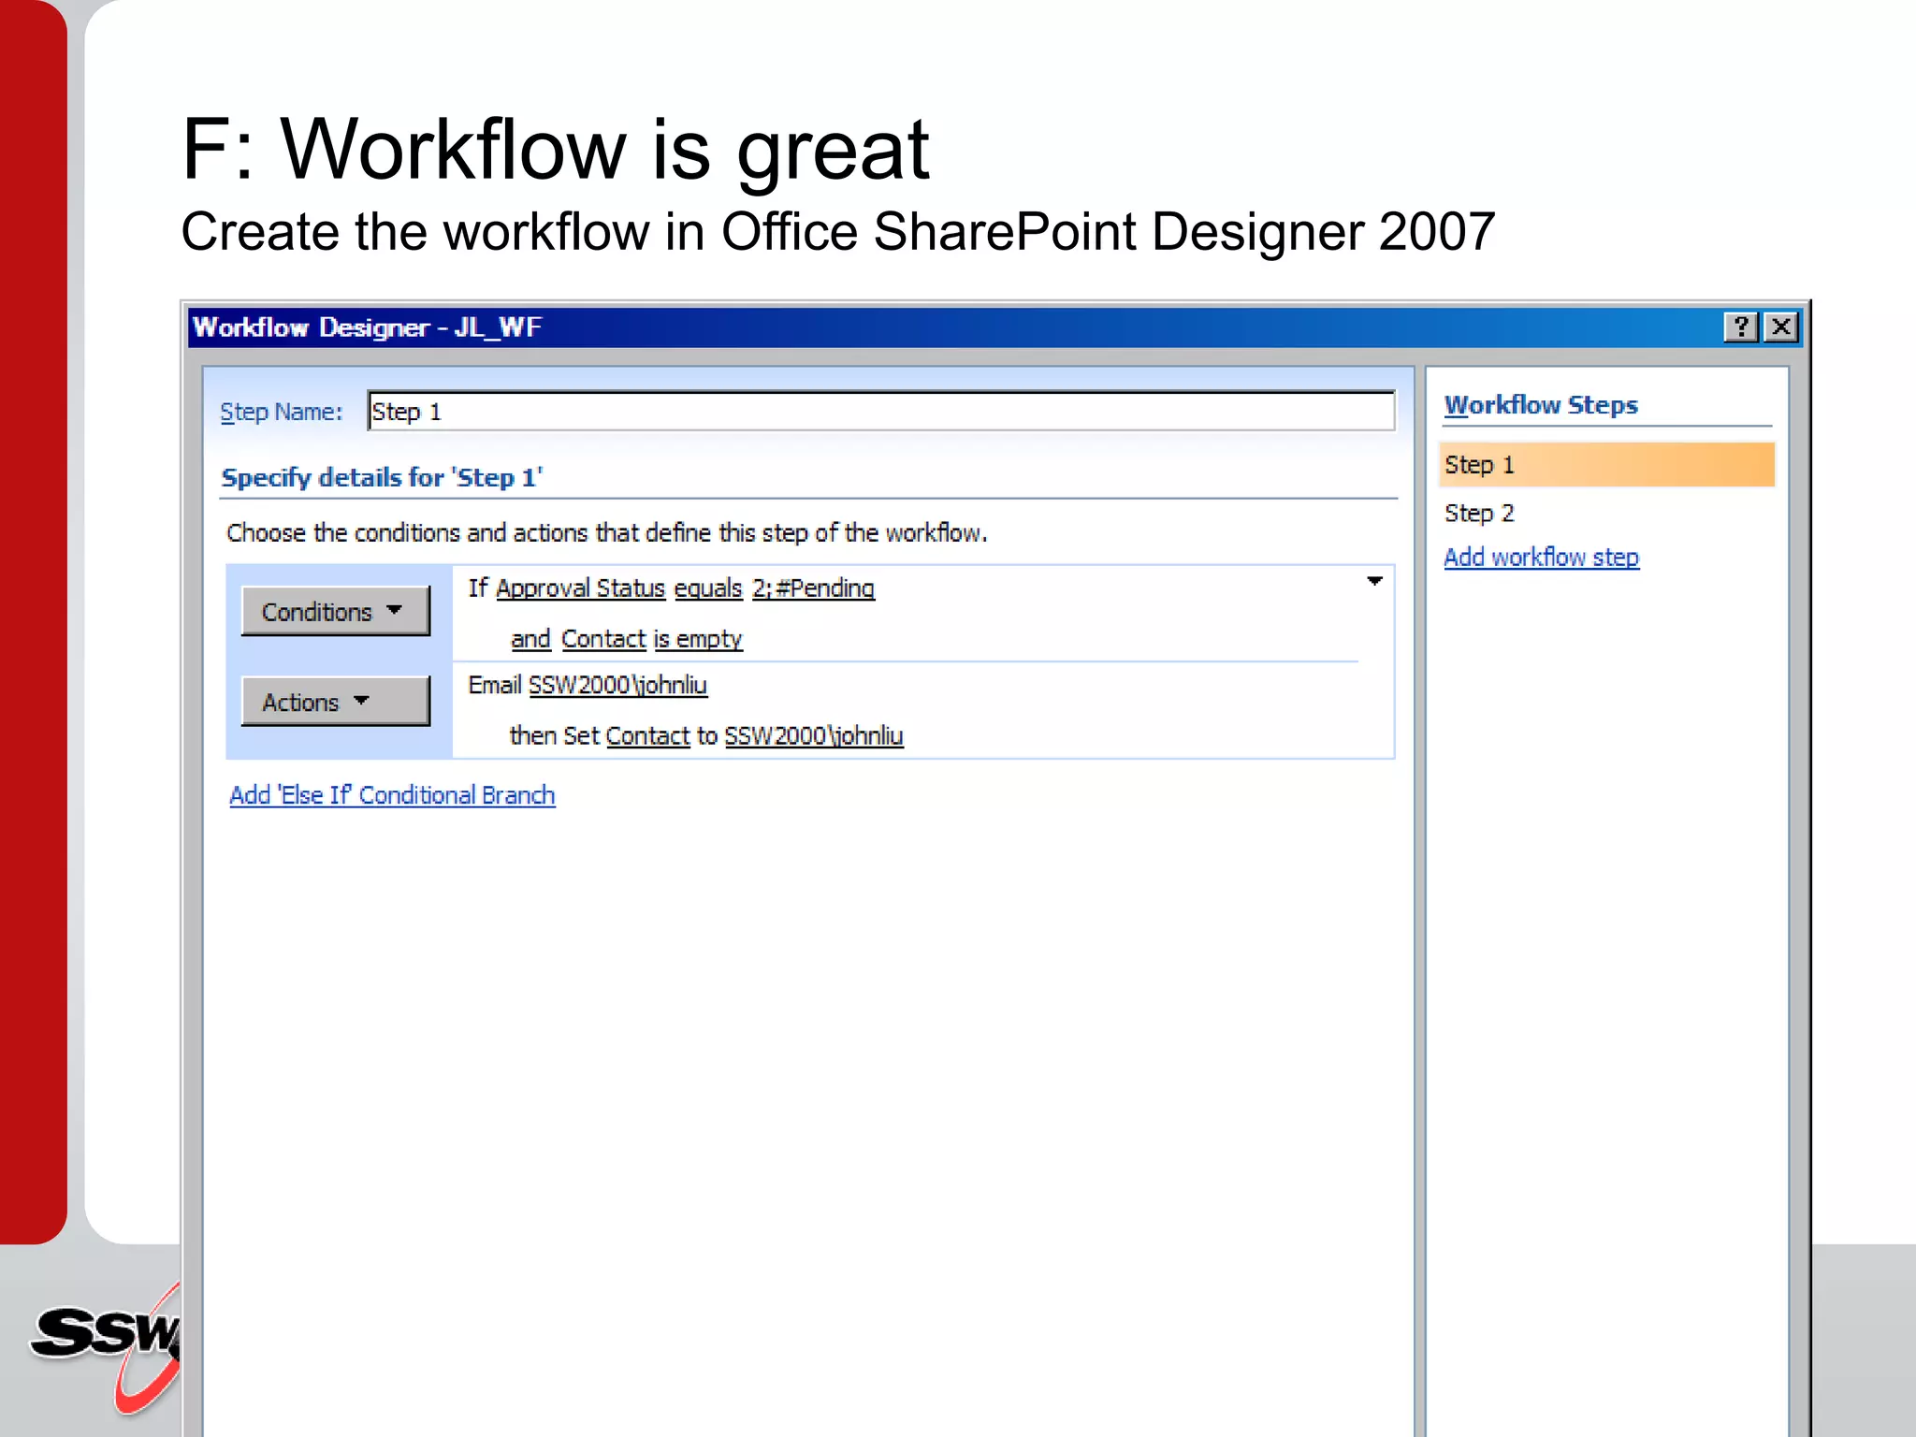Image resolution: width=1916 pixels, height=1437 pixels.
Task: Click the 'Add workflow step' link
Action: point(1541,558)
